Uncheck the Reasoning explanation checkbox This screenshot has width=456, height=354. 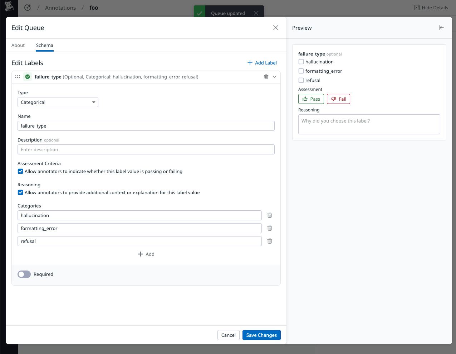pyautogui.click(x=20, y=192)
